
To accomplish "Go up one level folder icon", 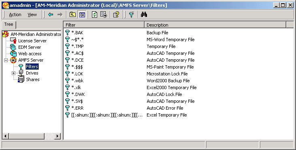I will (72, 15).
